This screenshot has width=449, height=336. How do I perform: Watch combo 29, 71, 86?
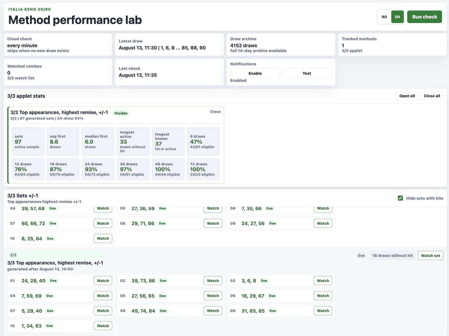213,223
